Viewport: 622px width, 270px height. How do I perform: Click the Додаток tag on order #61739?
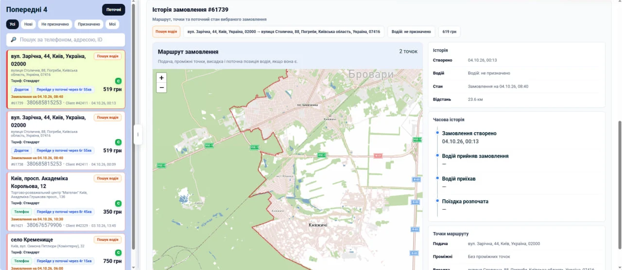coord(21,90)
